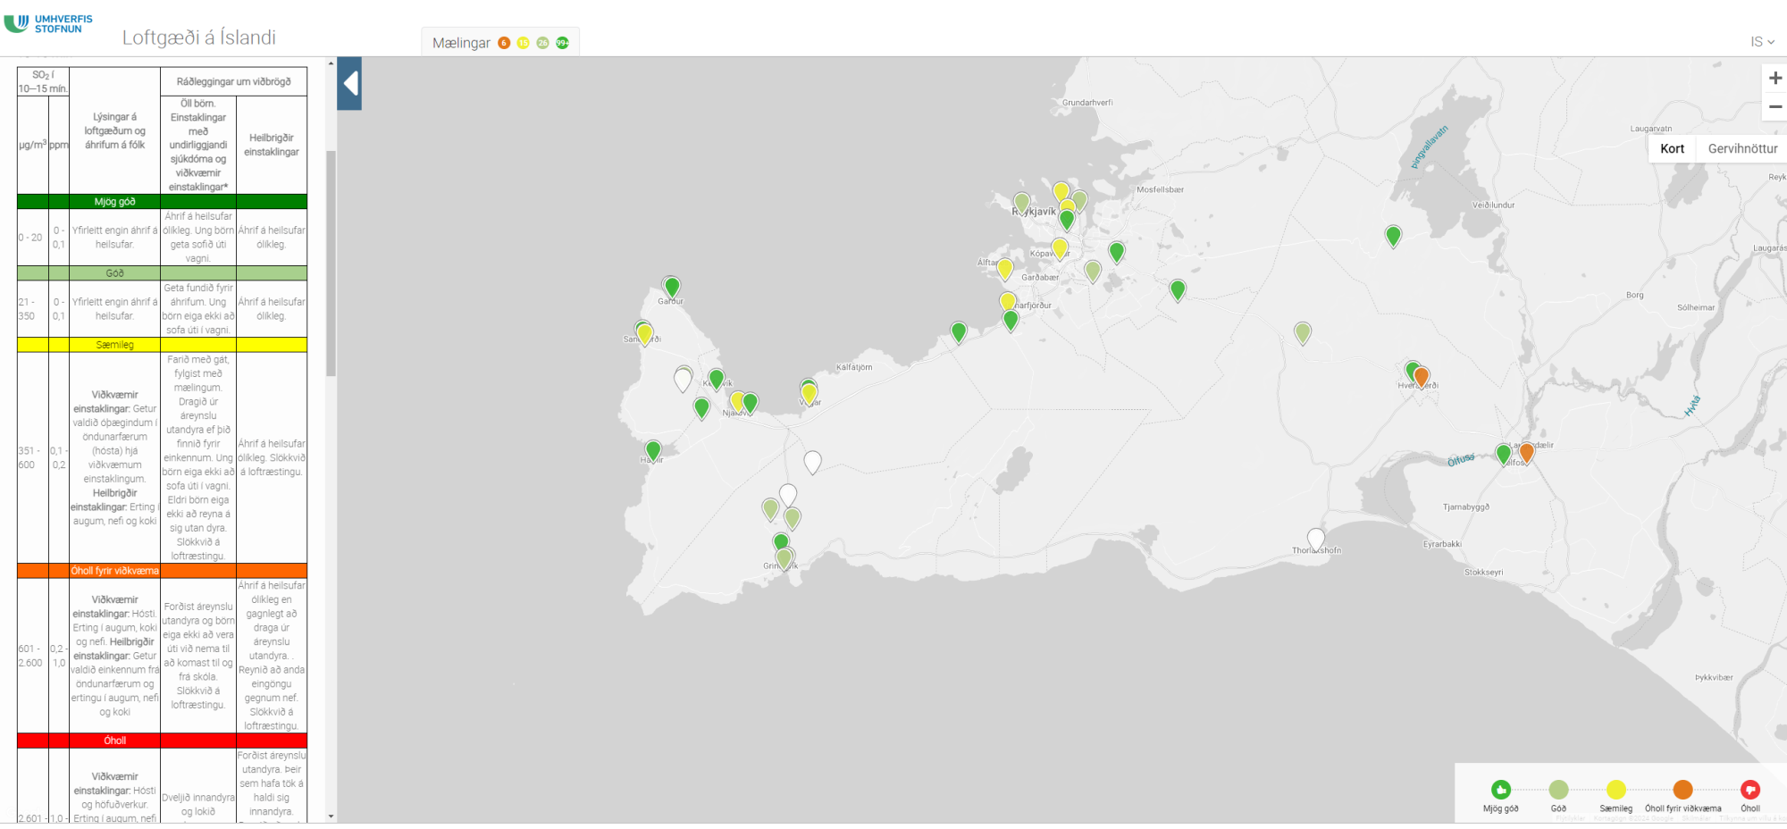This screenshot has width=1787, height=829.
Task: Select the green station marker at Garður
Action: pyautogui.click(x=672, y=287)
